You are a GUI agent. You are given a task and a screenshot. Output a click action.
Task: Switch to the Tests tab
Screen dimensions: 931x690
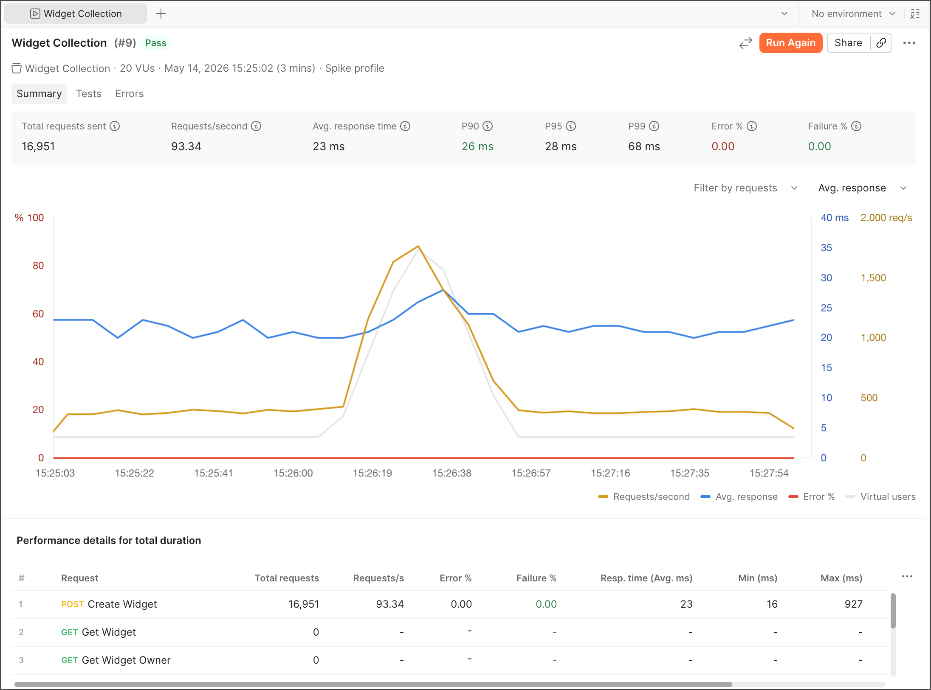[x=89, y=94]
